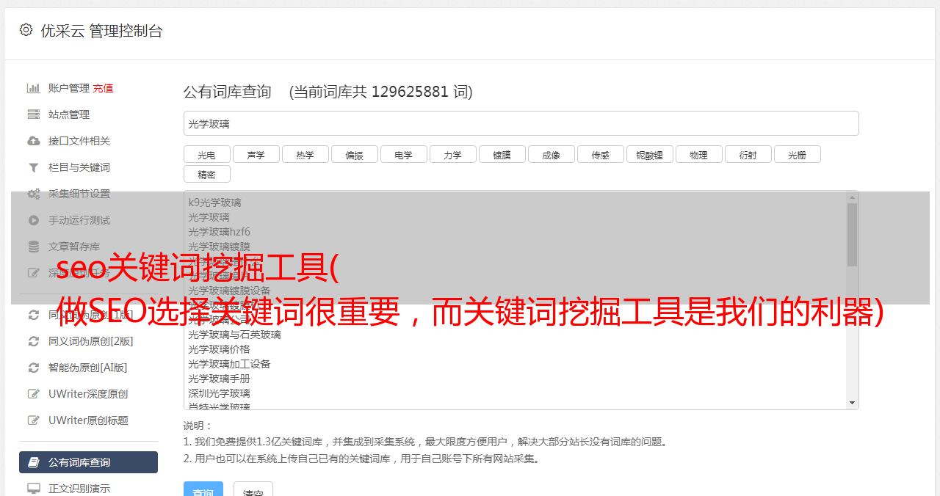Screen dimensions: 940x496
Task: Select the 铌酸锂 tag button
Action: point(649,154)
